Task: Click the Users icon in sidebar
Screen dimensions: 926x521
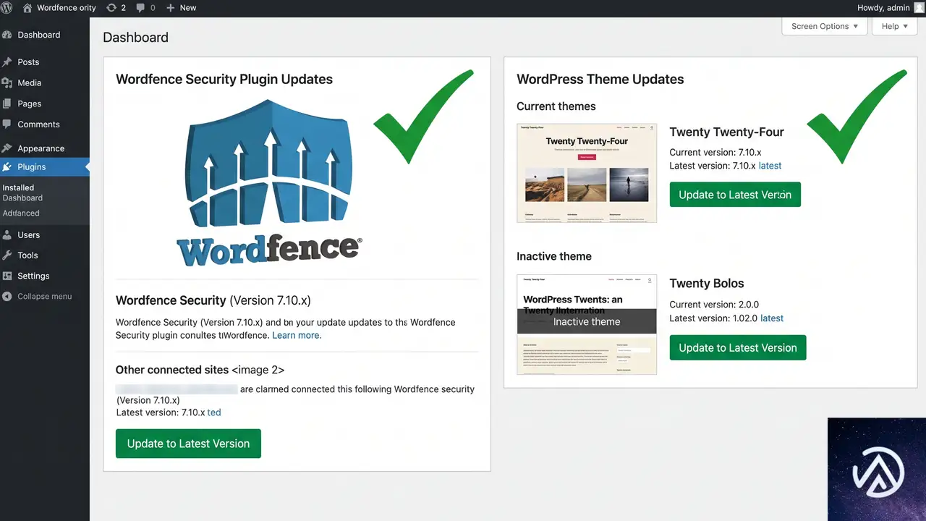Action: (x=7, y=234)
